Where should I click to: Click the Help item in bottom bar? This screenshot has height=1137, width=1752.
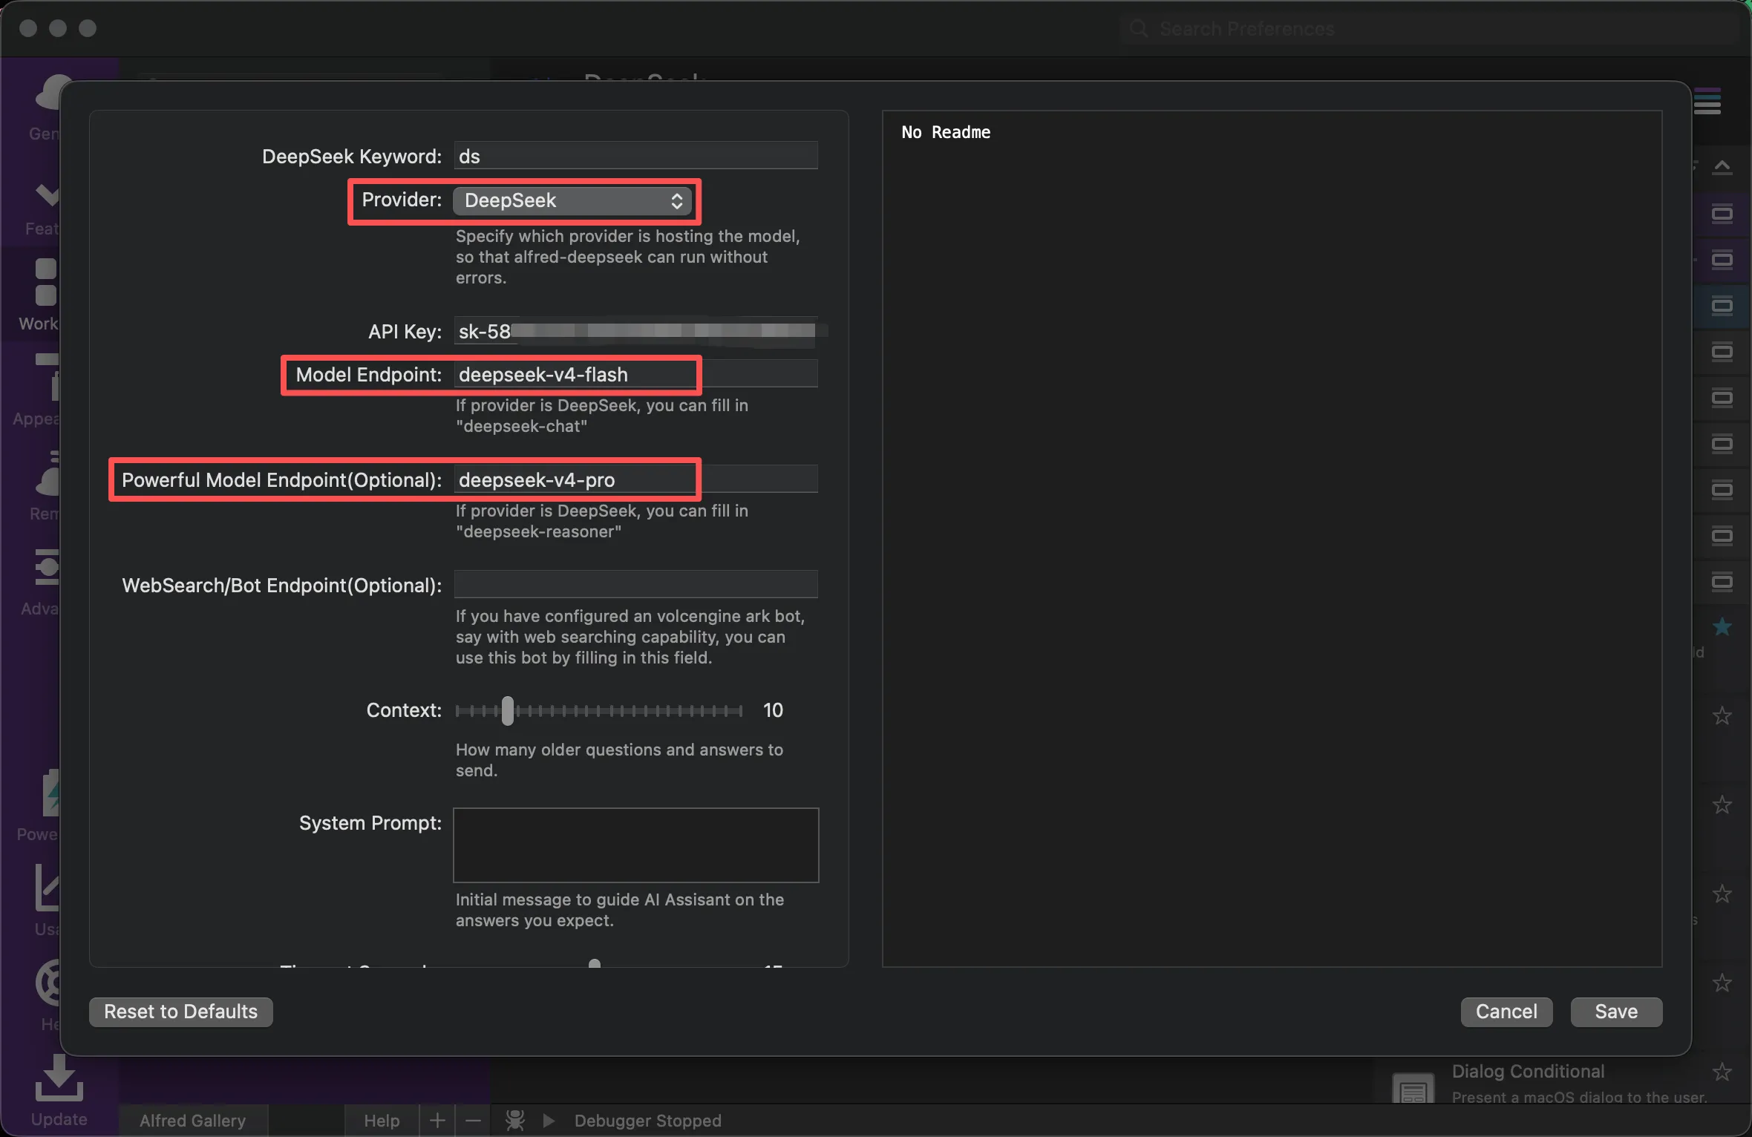(x=382, y=1120)
